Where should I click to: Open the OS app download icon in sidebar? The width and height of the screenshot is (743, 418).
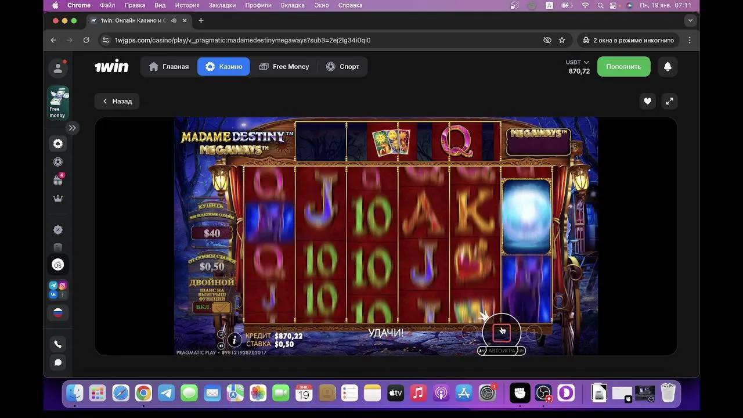(x=58, y=265)
